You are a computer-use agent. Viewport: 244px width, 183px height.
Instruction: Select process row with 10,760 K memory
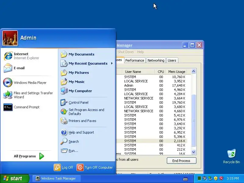[x=152, y=77]
